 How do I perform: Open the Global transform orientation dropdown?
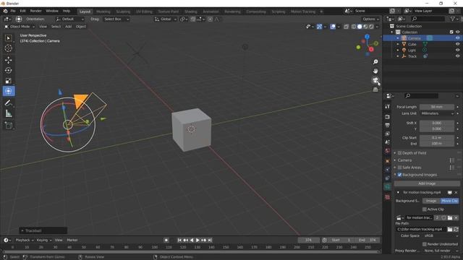166,19
